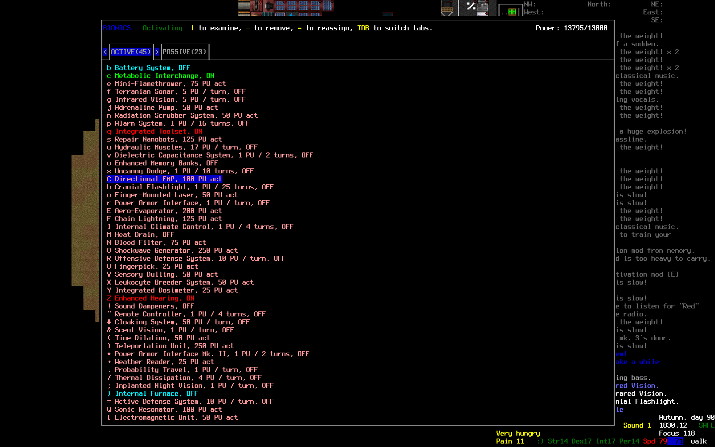This screenshot has height=447, width=715.
Task: Activate Weather Reader bionic
Action: click(160, 362)
